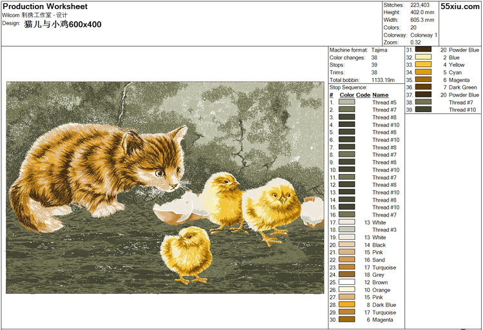Click the swatch beside 18 Grey
483x330 pixels.
click(346, 275)
